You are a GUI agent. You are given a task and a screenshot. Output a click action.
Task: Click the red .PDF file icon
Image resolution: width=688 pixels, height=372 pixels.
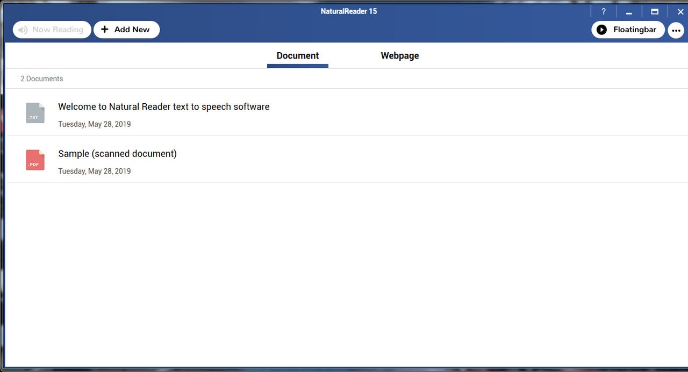[x=35, y=160]
